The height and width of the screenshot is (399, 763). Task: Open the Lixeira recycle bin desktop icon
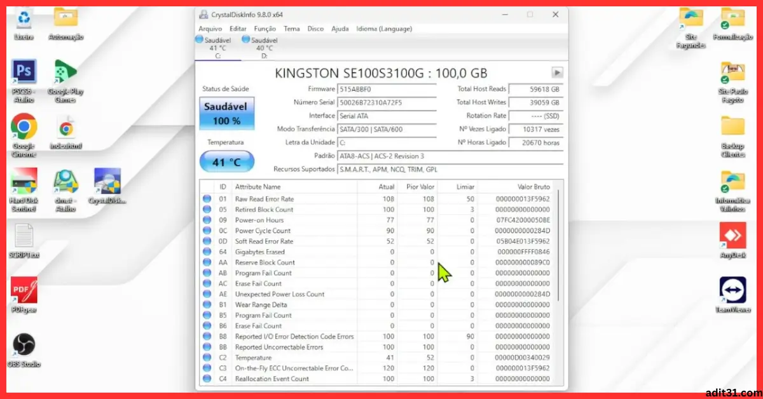tap(24, 24)
